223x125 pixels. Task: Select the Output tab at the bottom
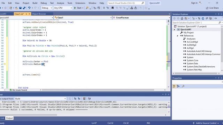(9, 118)
